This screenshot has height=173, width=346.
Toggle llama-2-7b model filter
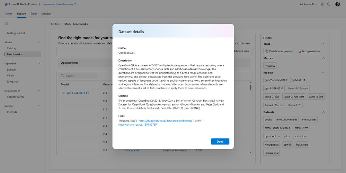[295, 105]
